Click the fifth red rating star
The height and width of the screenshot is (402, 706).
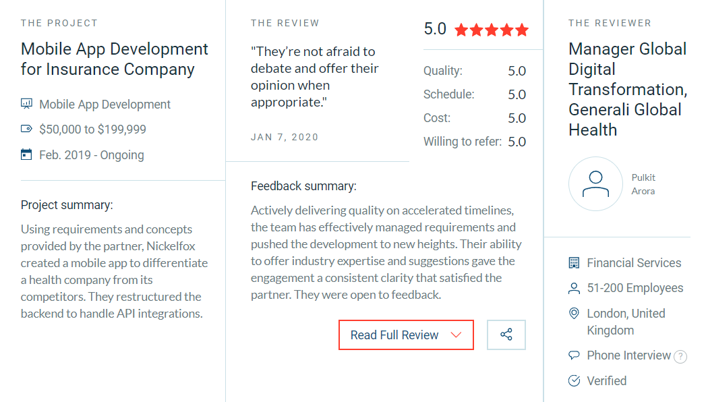click(x=521, y=29)
